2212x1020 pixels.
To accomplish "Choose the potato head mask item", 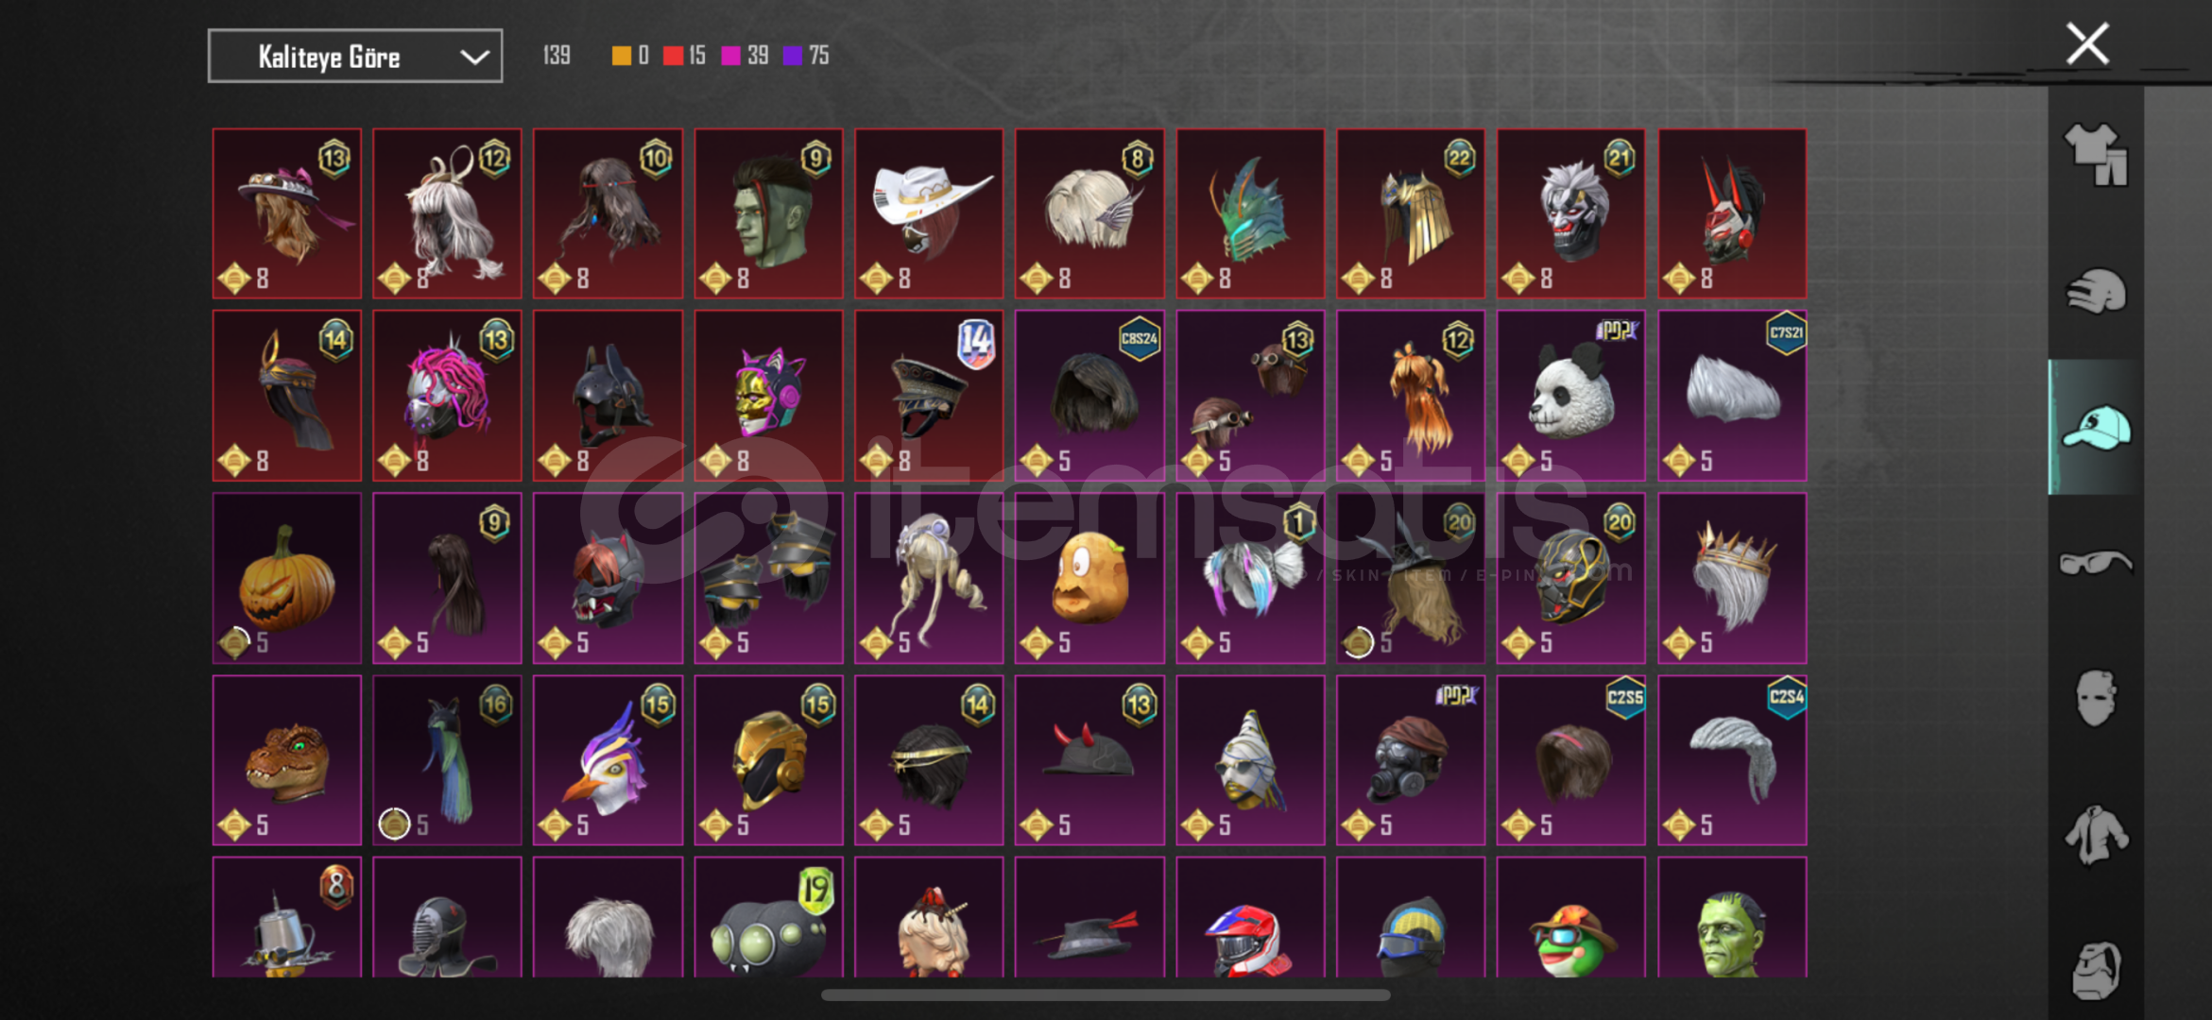I will [x=1089, y=578].
